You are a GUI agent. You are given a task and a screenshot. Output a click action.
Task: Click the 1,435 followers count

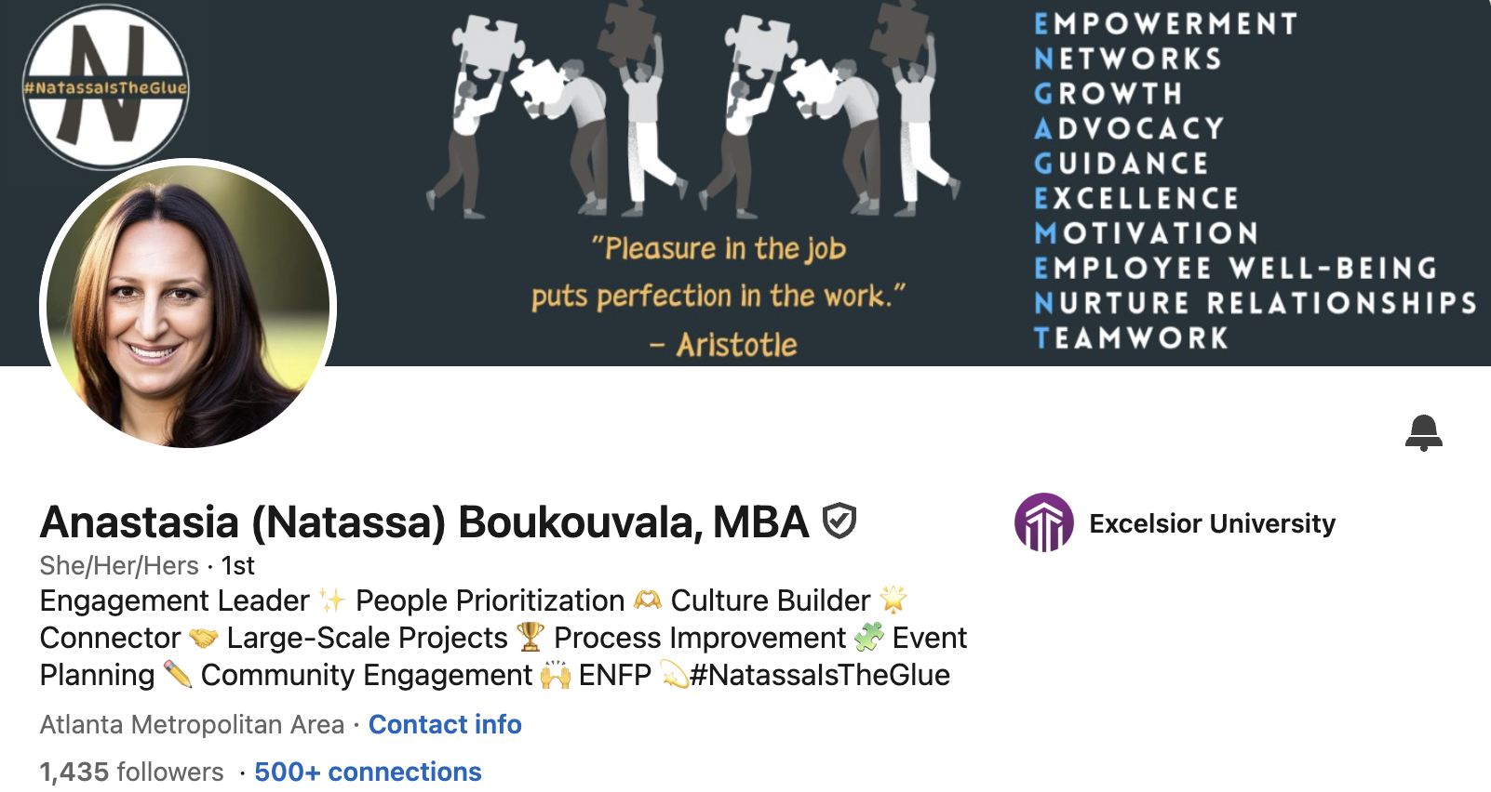tap(131, 772)
